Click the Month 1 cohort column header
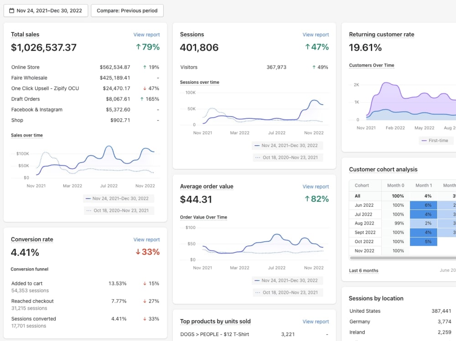This screenshot has height=341, width=456. coord(424,185)
